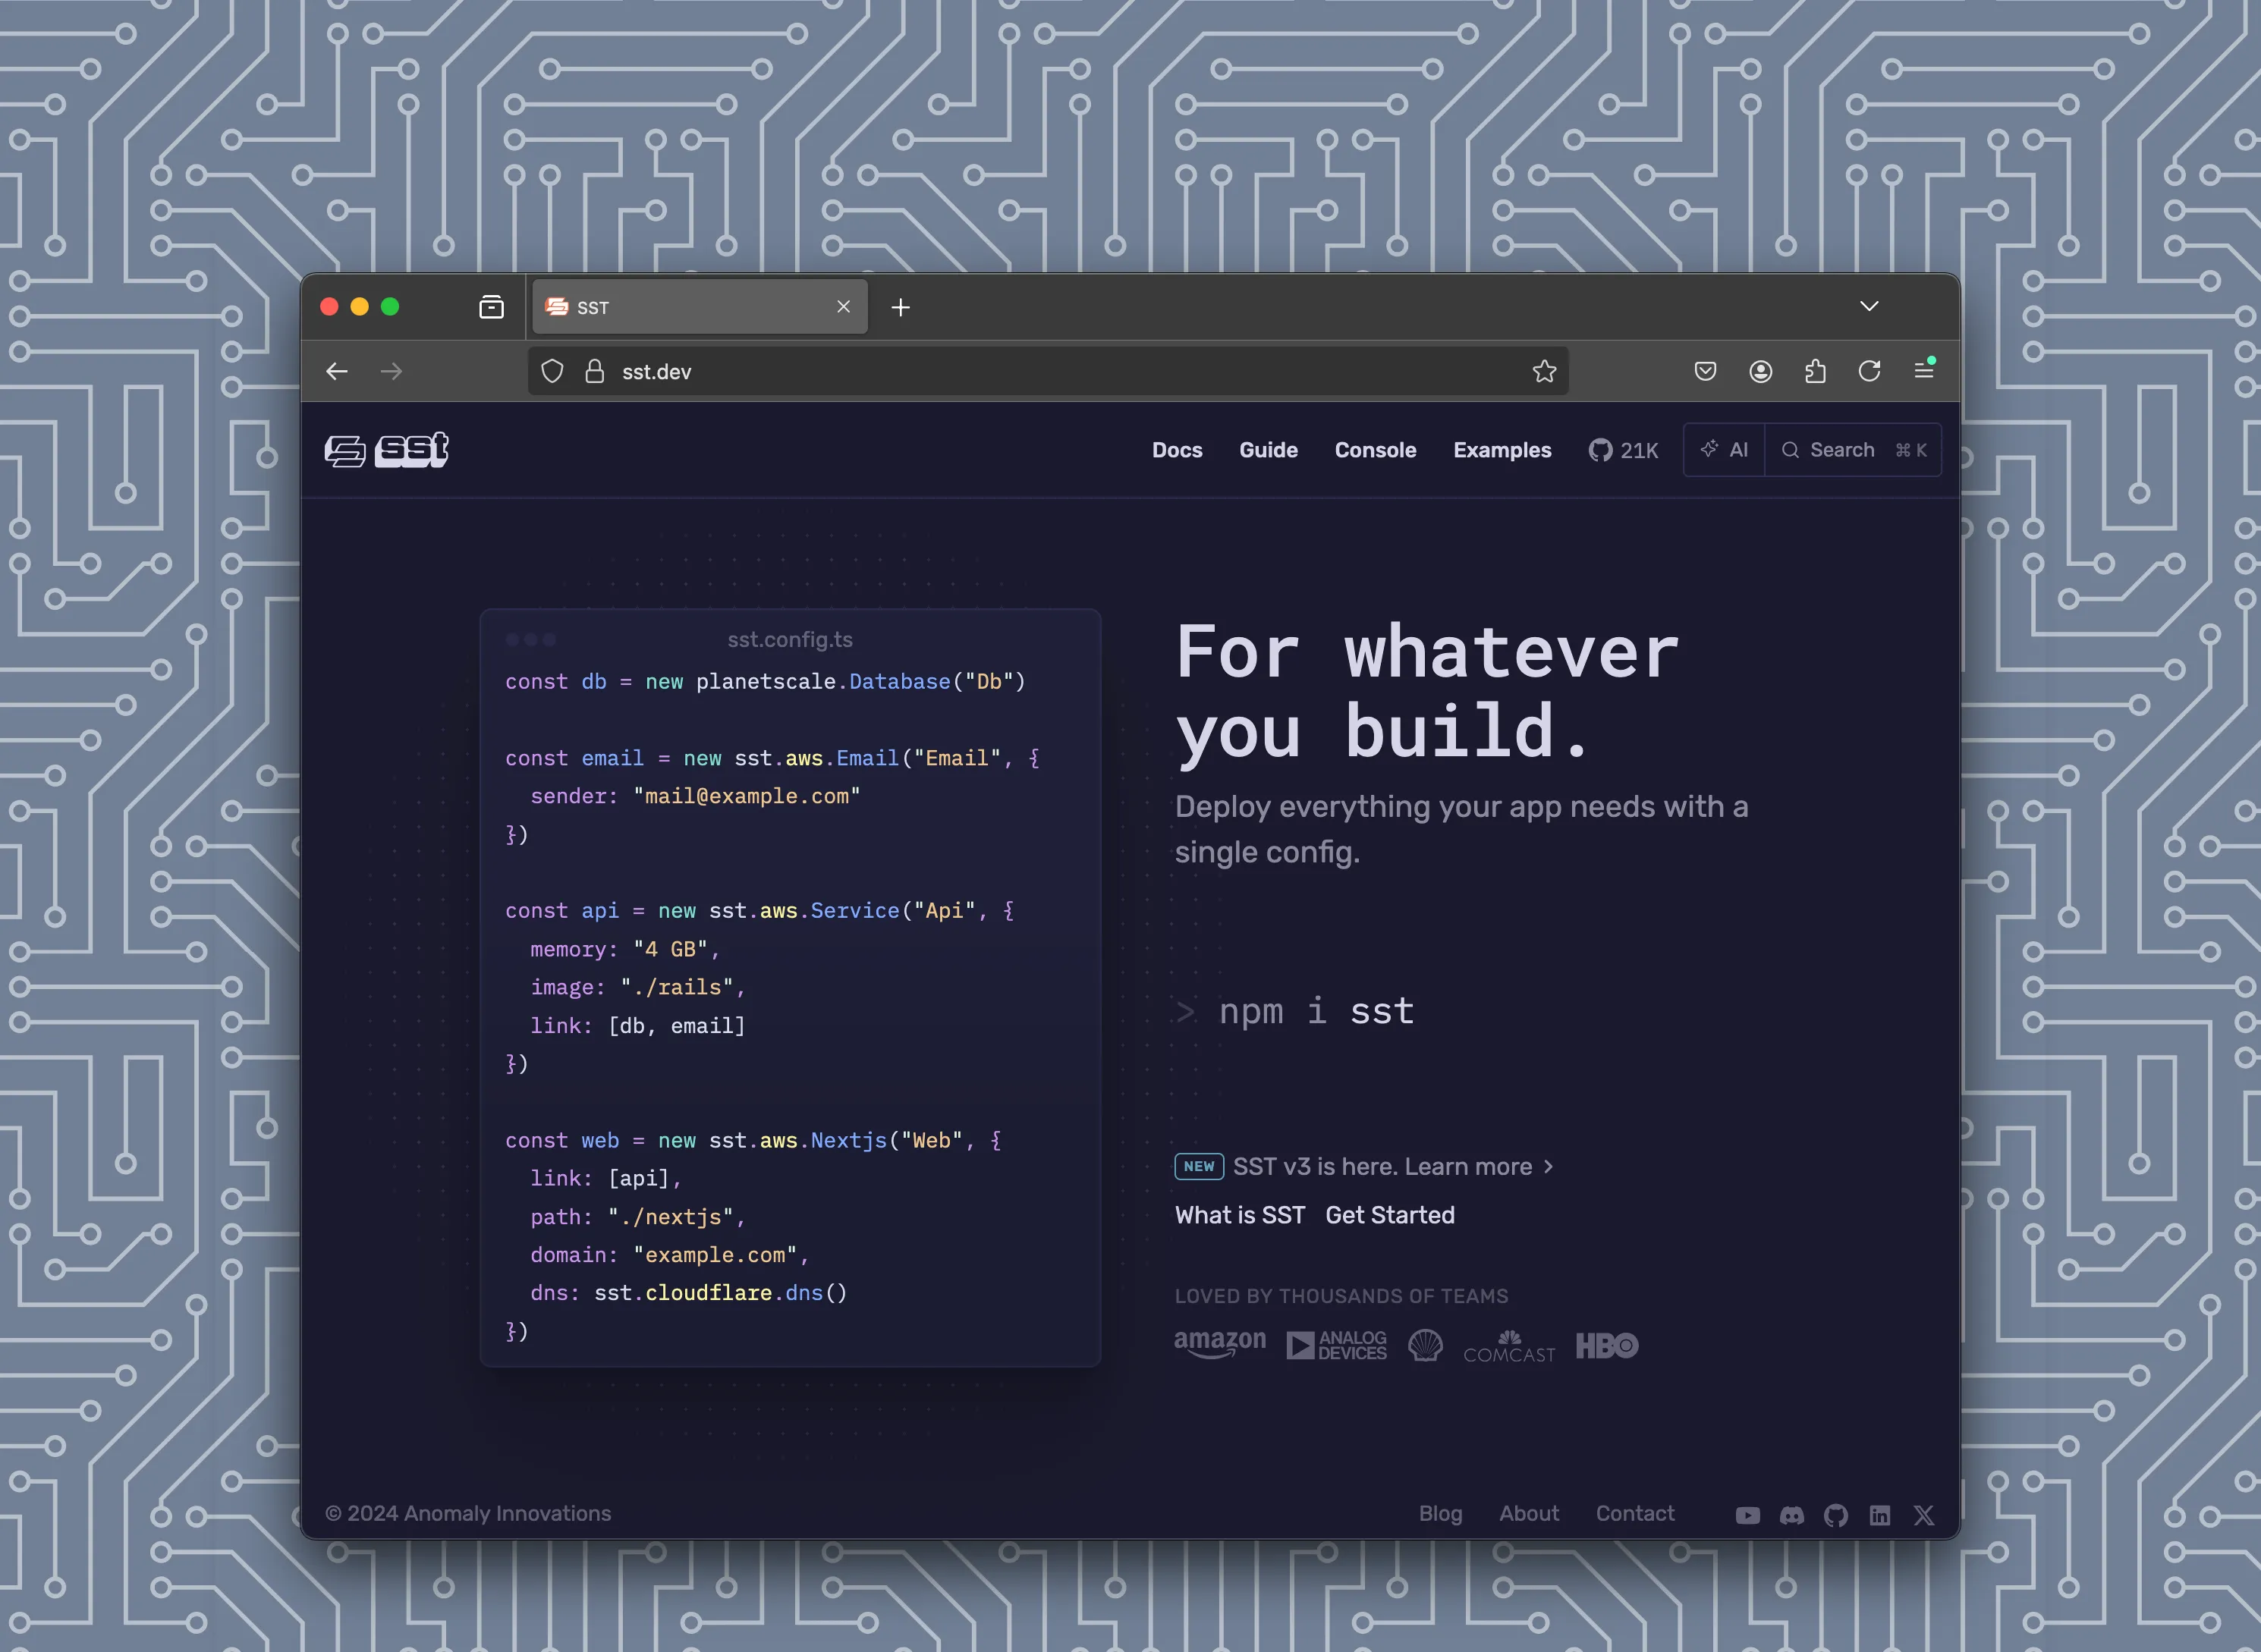Open the extensions puzzle icon
The image size is (2261, 1652).
[1815, 371]
